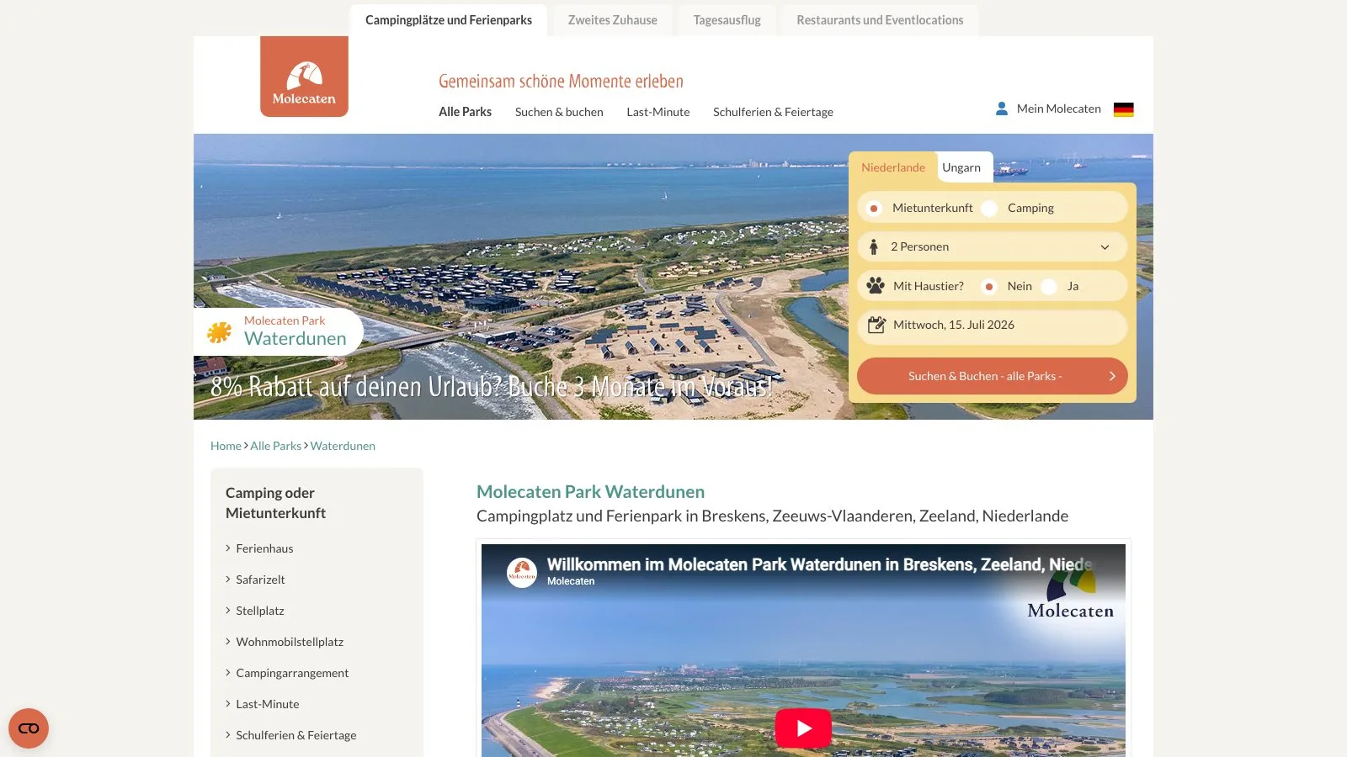This screenshot has height=757, width=1347.
Task: Click the arrow on Suchen & Buchen button
Action: coord(1112,376)
